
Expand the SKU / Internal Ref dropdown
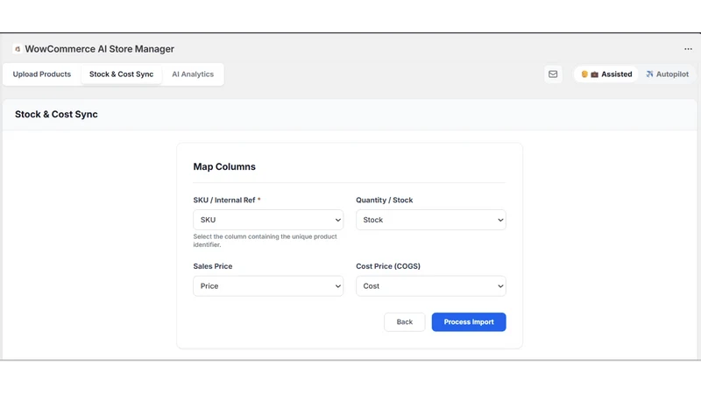tap(268, 220)
